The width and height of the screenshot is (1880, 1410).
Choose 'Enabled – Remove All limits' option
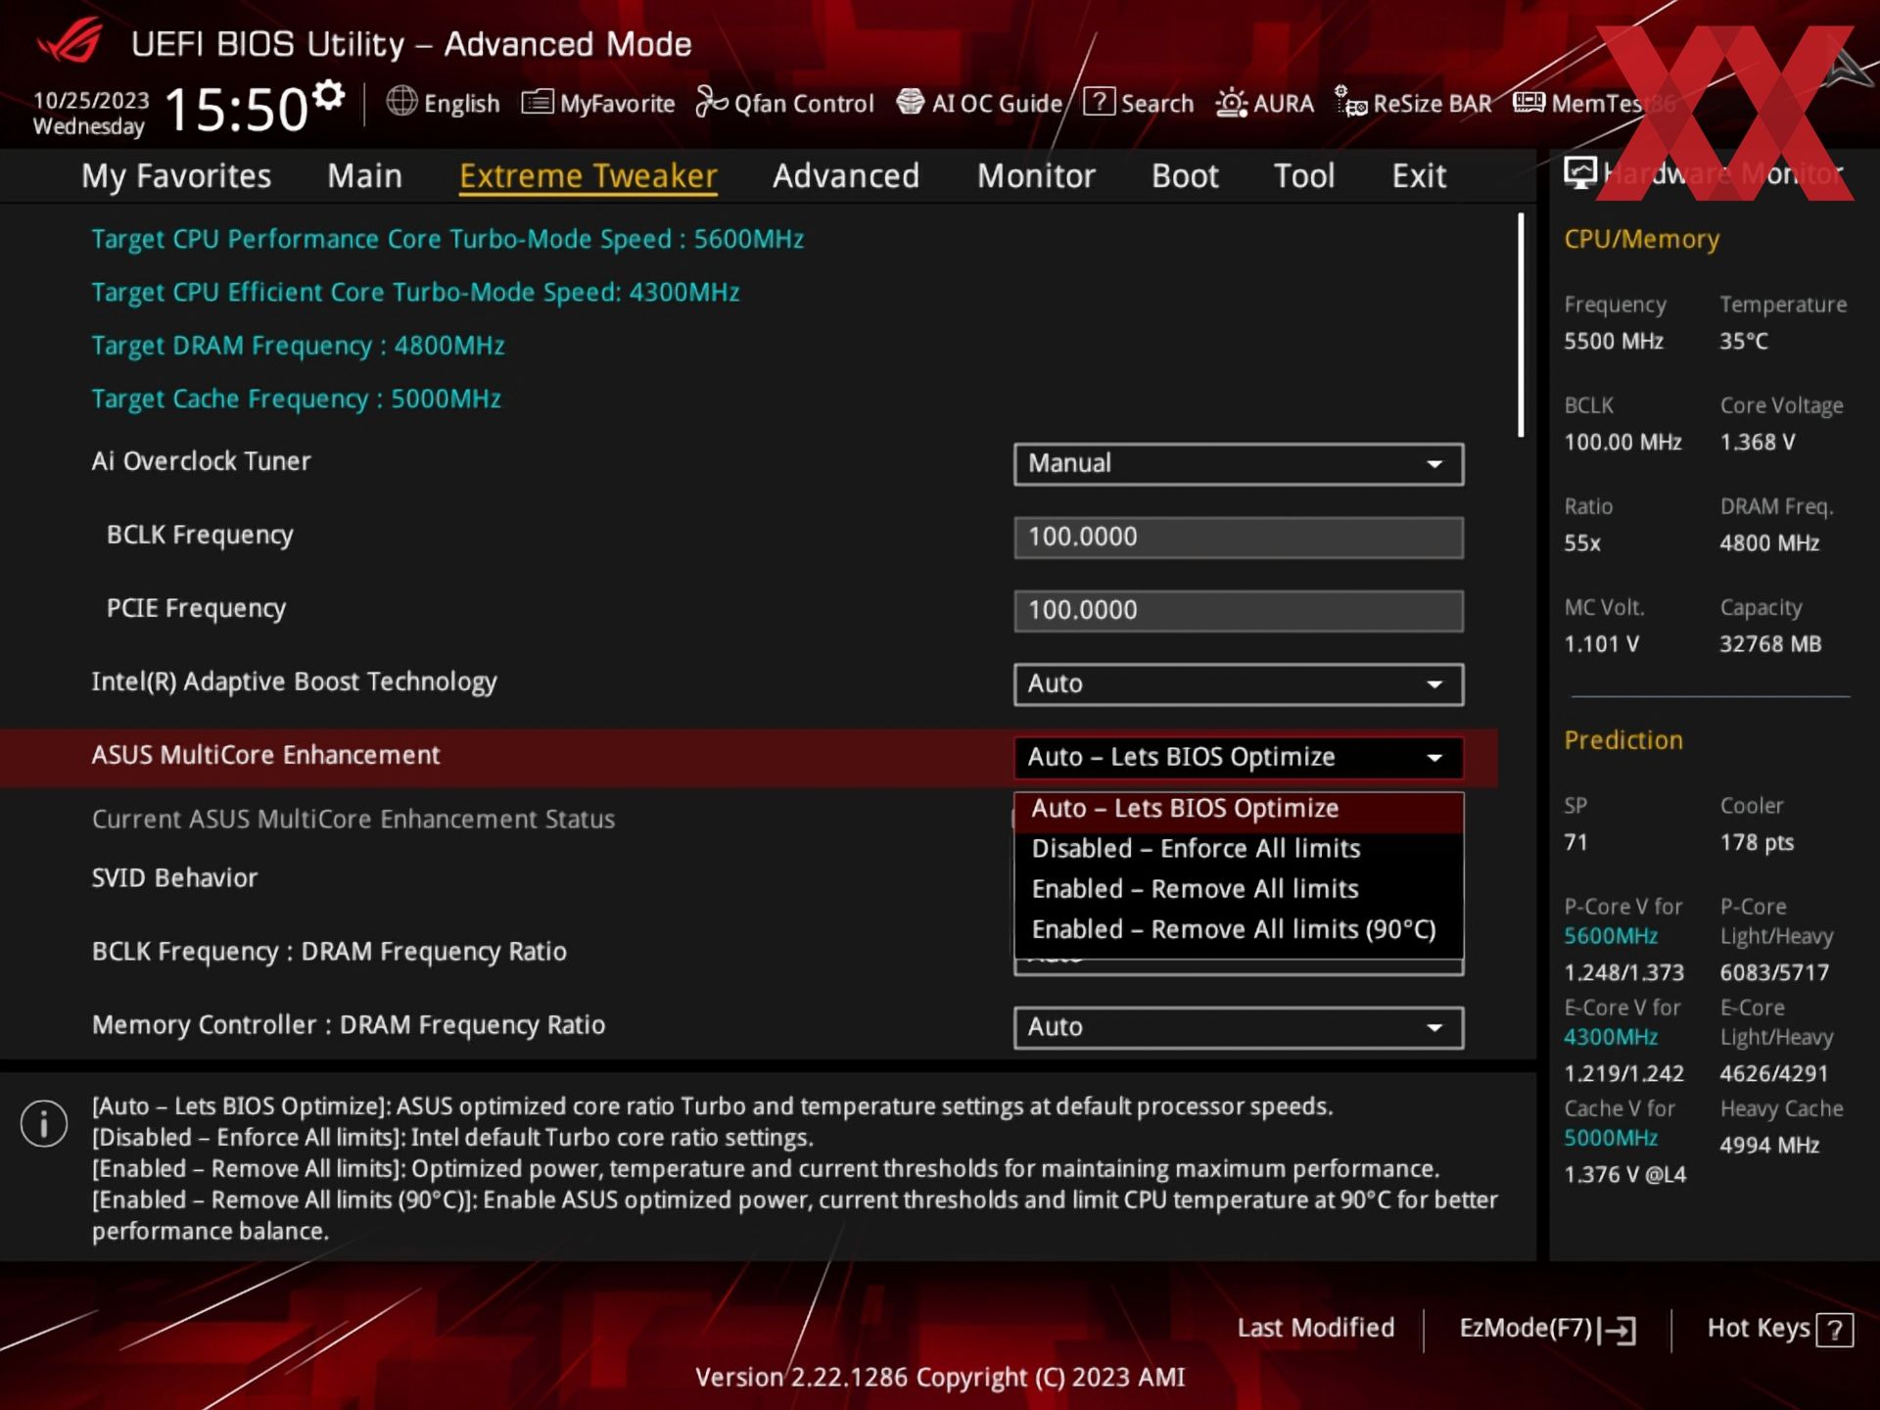1239,889
